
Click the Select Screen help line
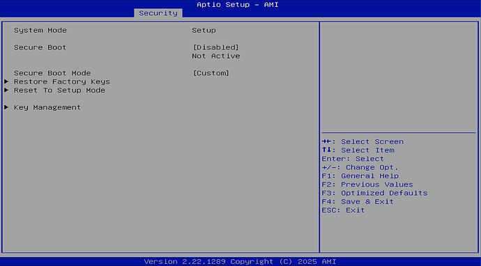(362, 142)
